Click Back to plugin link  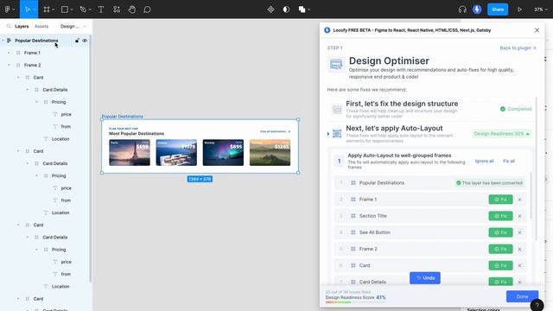(x=518, y=48)
